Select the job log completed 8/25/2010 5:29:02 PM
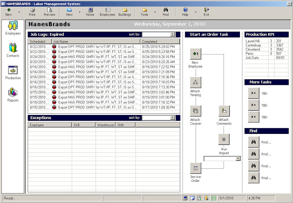The image size is (293, 203). coord(104,47)
